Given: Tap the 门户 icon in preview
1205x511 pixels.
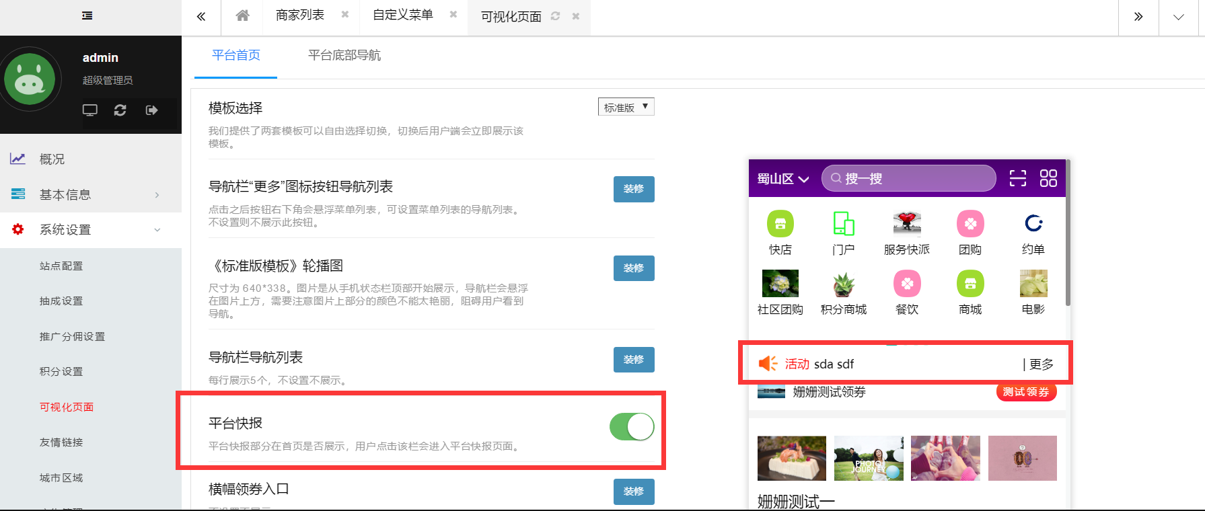Looking at the screenshot, I should pos(844,224).
